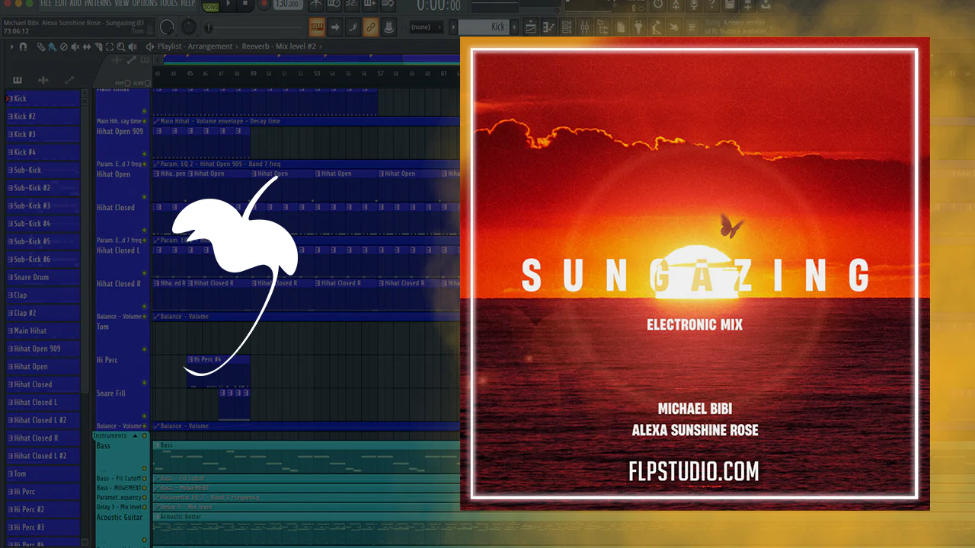Open the plugin picker plug icon

click(638, 27)
